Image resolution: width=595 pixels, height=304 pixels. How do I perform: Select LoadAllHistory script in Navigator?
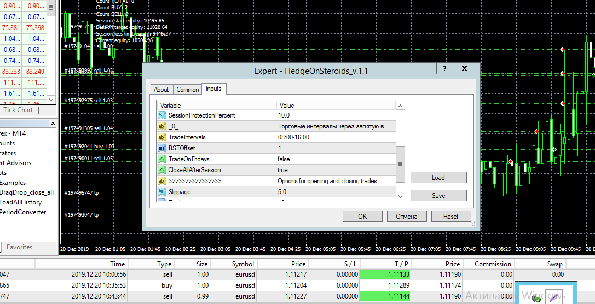click(x=20, y=202)
